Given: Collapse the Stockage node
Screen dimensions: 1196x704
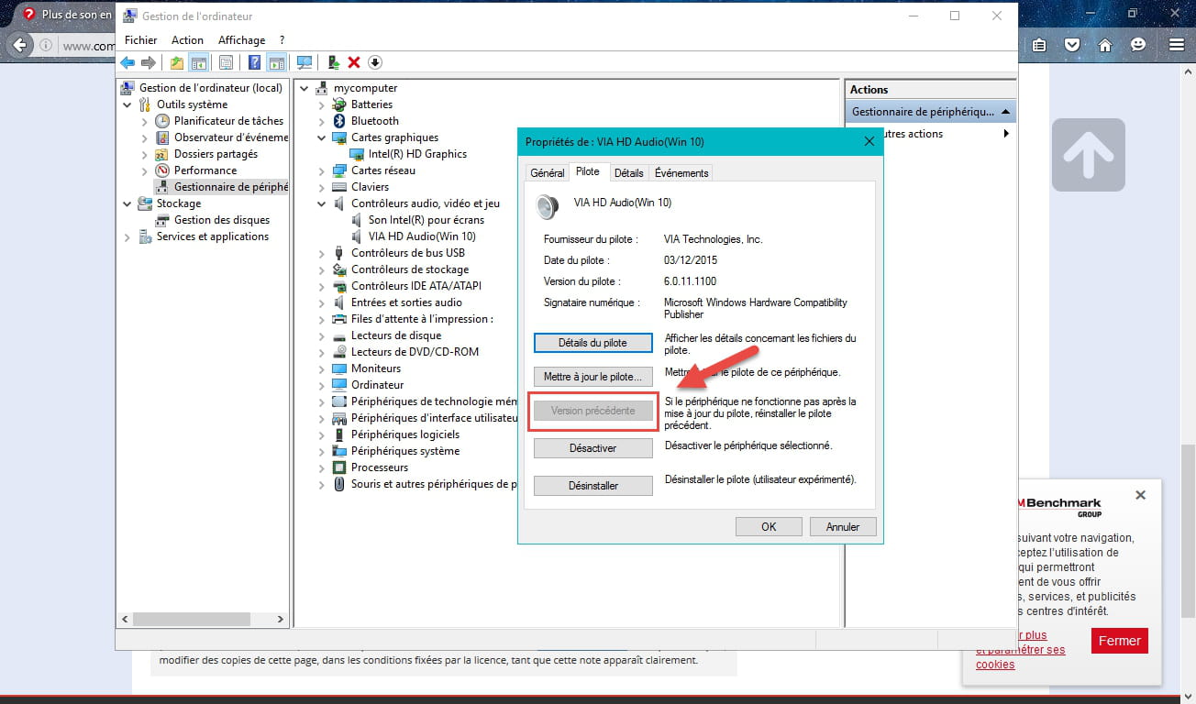Looking at the screenshot, I should pyautogui.click(x=127, y=203).
